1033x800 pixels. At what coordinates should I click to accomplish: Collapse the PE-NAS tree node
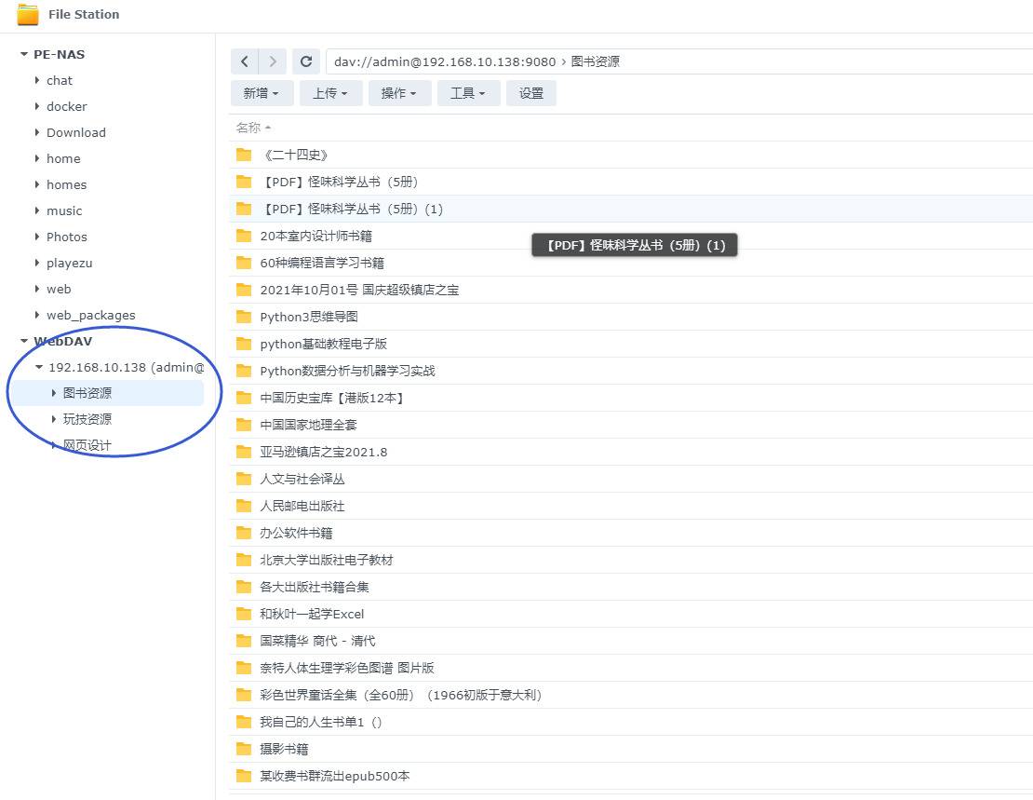[x=23, y=54]
